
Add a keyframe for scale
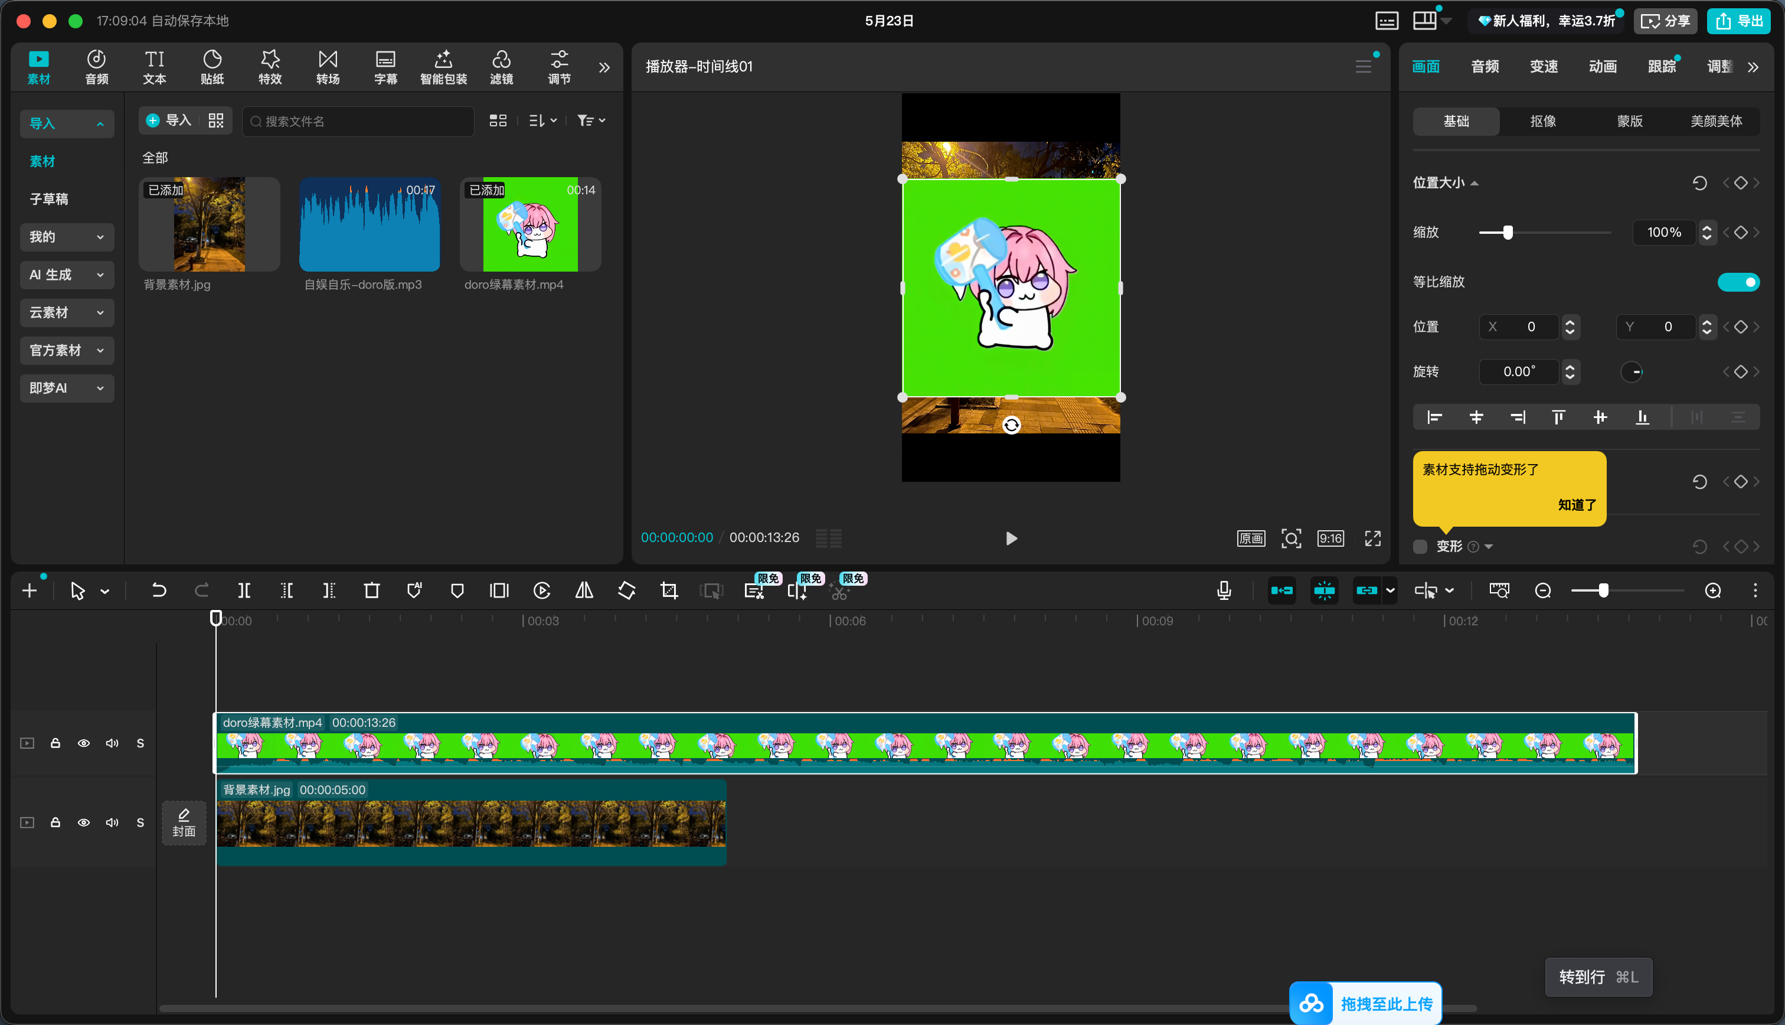click(x=1741, y=232)
